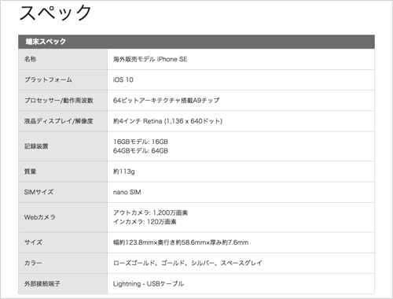The width and height of the screenshot is (393, 299).
Task: Click the 64GBモデル: 64GB line
Action: tap(141, 151)
